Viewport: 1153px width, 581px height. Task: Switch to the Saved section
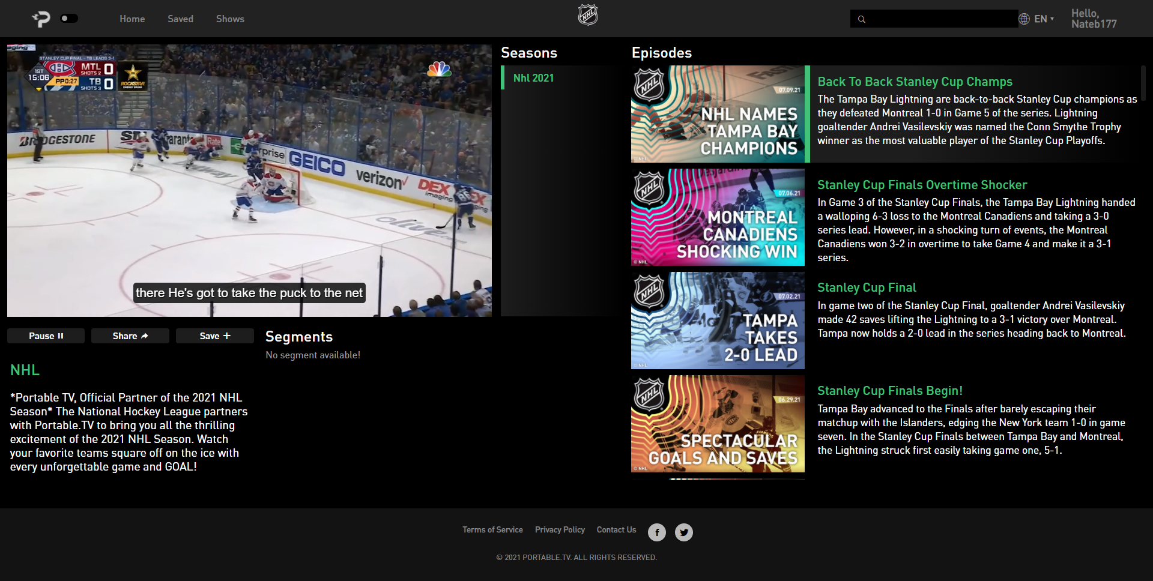pyautogui.click(x=180, y=19)
